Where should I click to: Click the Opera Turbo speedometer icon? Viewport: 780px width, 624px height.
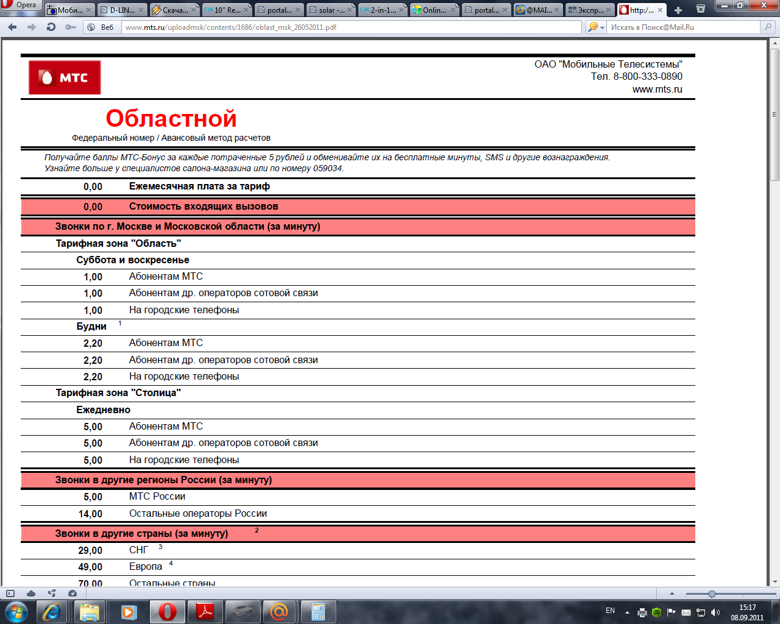[x=73, y=594]
